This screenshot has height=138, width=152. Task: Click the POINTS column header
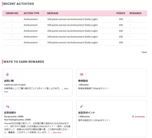pos(121,13)
